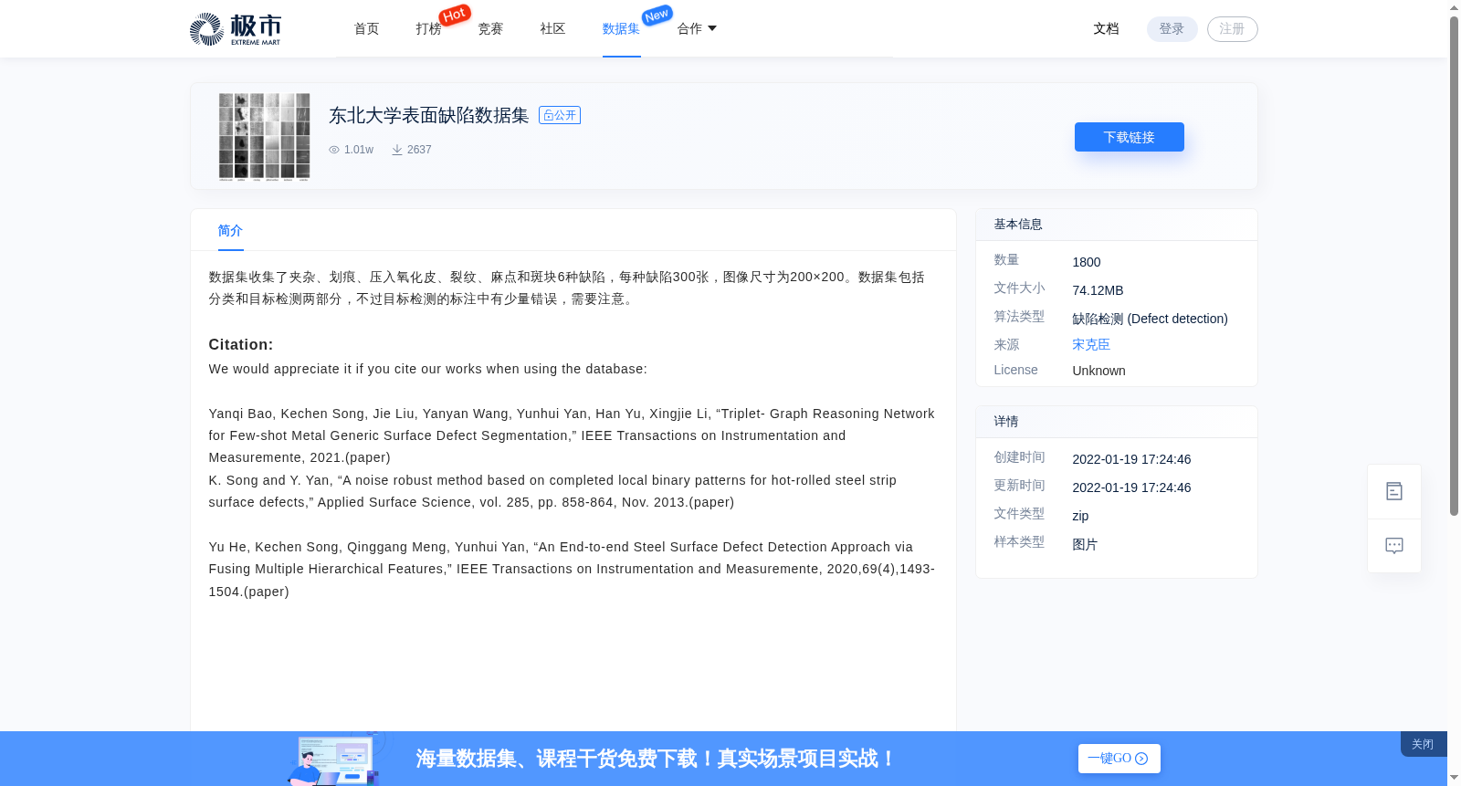Open the 文档 documentation link
Screen dimensions: 1461x786
point(1106,29)
